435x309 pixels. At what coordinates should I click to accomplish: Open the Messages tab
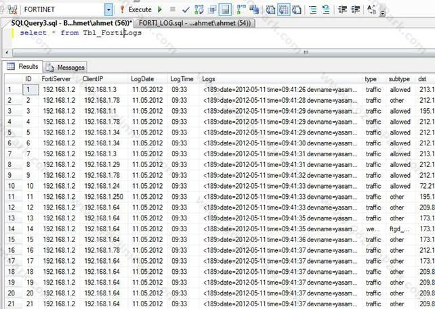(x=65, y=68)
